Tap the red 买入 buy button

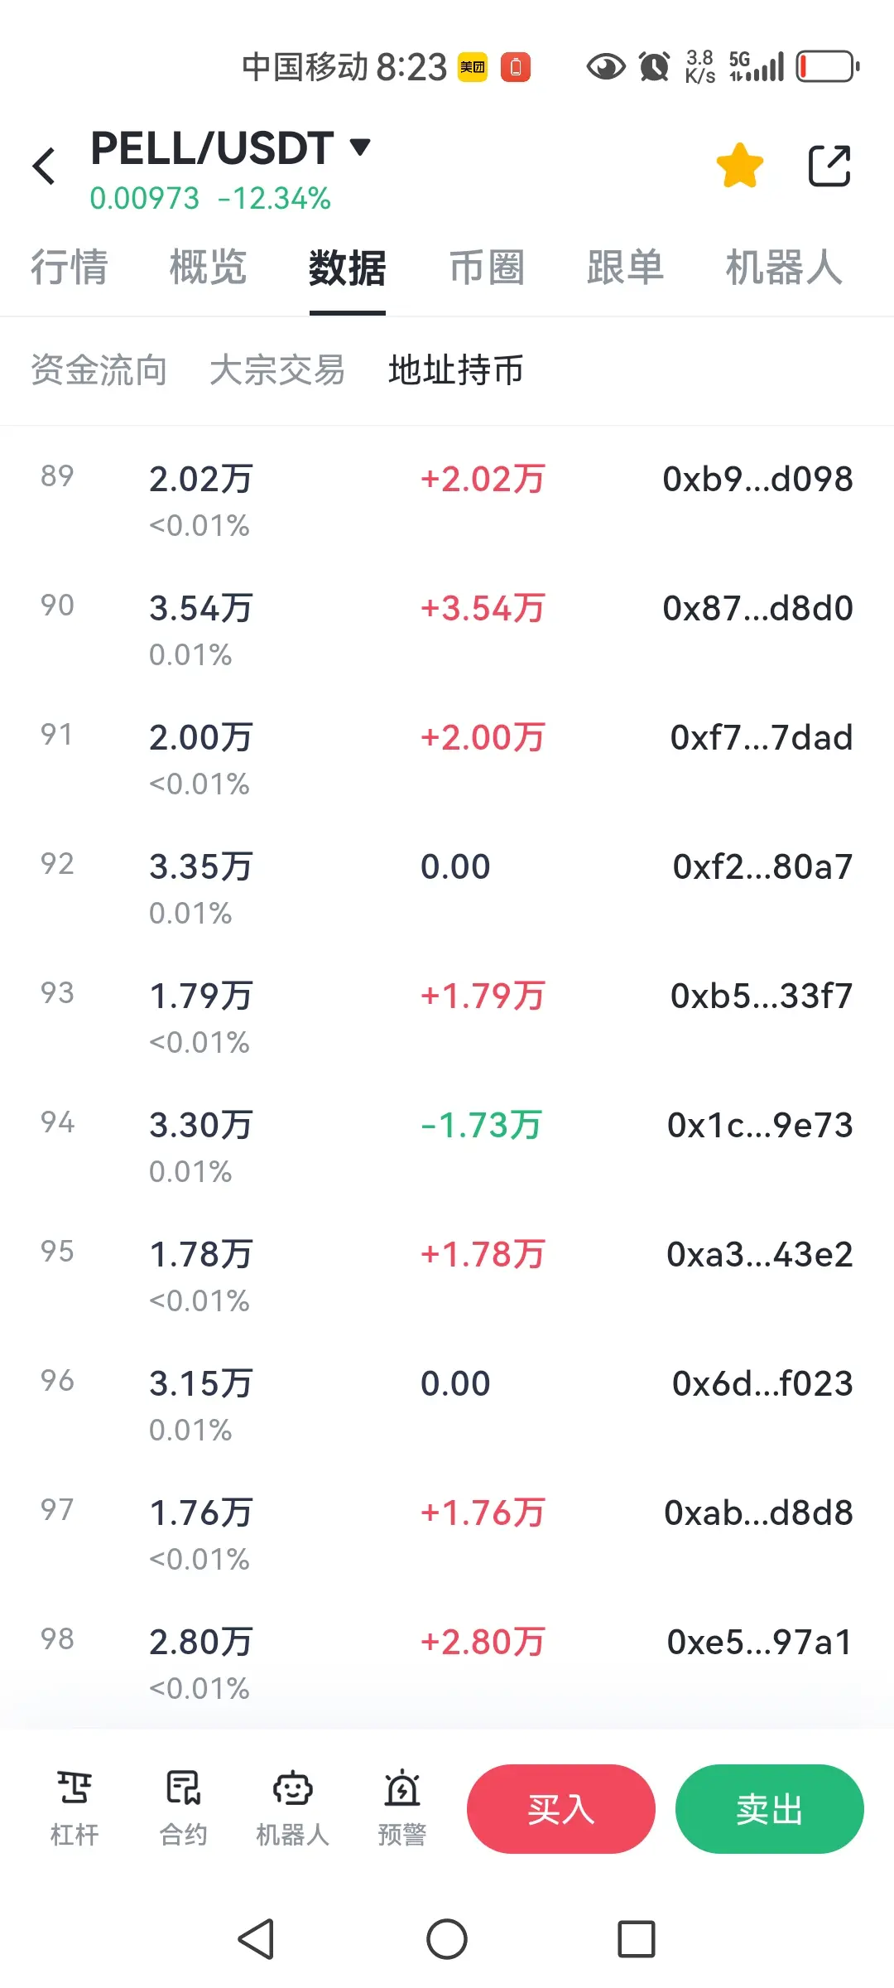pyautogui.click(x=561, y=1809)
